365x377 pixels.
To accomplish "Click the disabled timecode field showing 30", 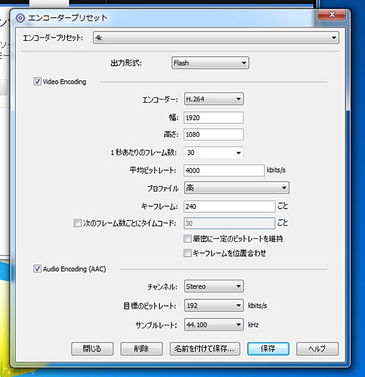I will [229, 223].
